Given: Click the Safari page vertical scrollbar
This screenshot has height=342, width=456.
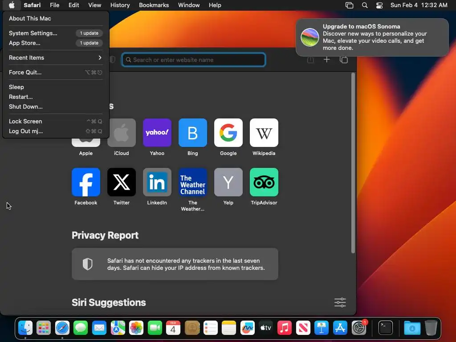Looking at the screenshot, I should click(x=353, y=163).
